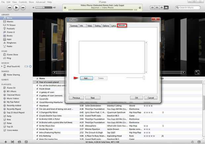205x144 pixels.
Task: Click in the Search Music field
Action: pyautogui.click(x=188, y=8)
